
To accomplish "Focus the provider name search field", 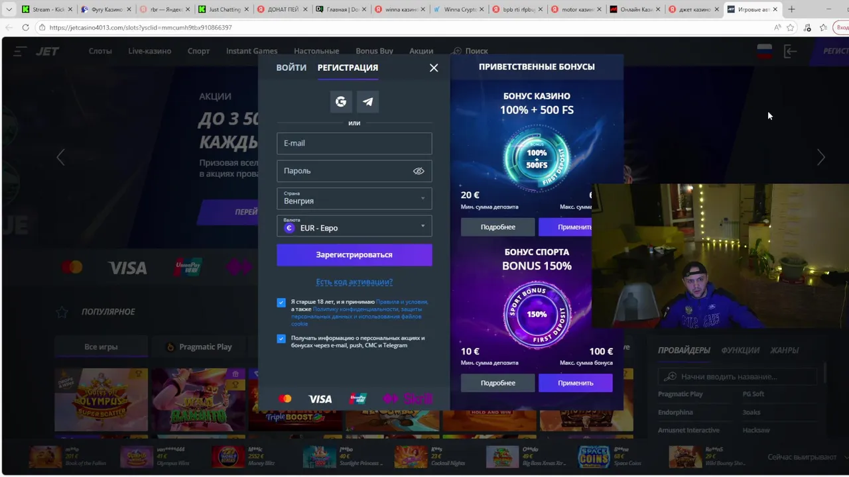I will point(738,376).
